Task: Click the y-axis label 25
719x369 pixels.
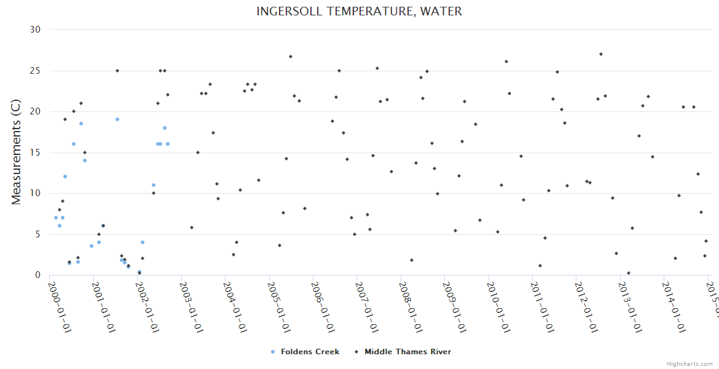Action: 35,71
